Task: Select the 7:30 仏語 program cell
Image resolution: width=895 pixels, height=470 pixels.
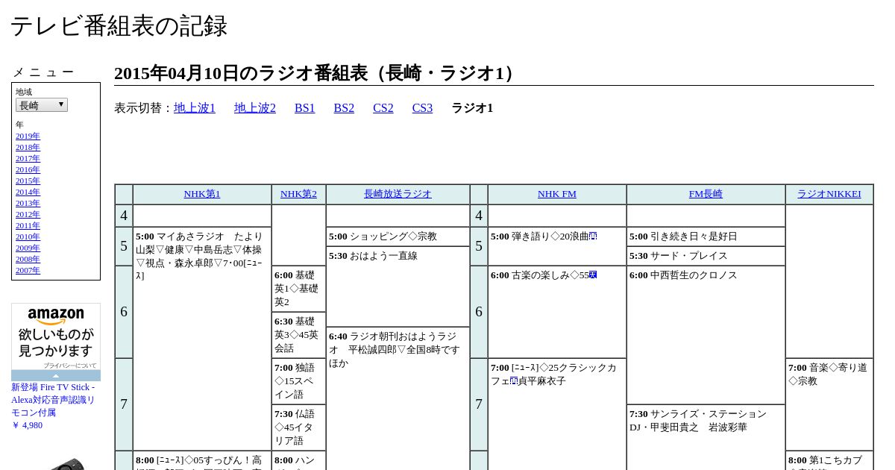Action: tap(298, 427)
